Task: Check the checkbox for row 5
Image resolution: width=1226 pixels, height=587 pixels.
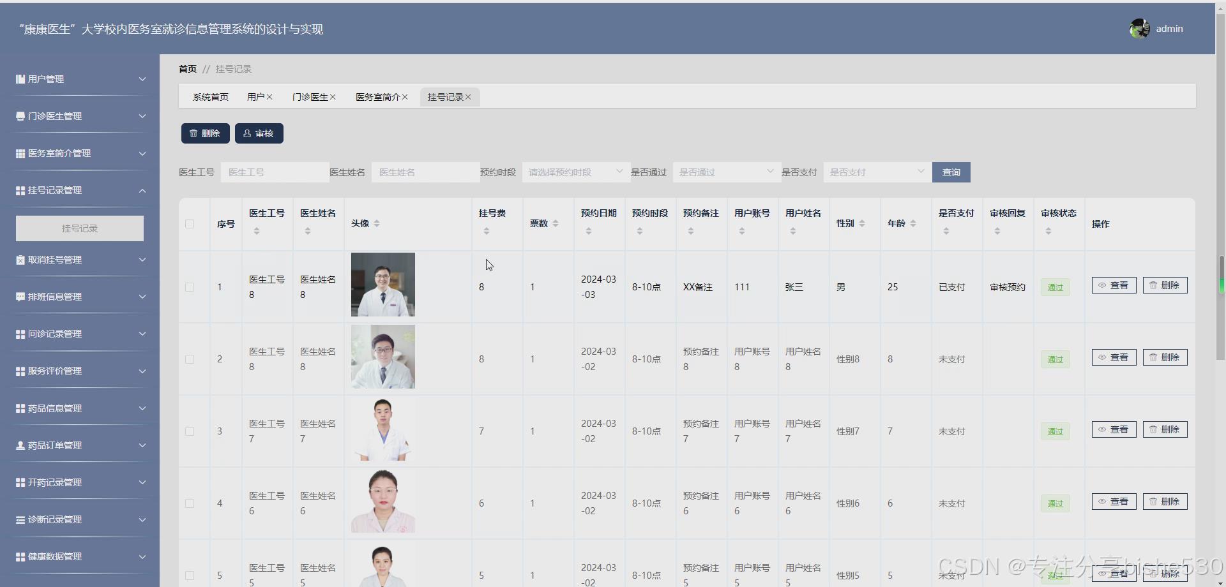Action: (190, 576)
